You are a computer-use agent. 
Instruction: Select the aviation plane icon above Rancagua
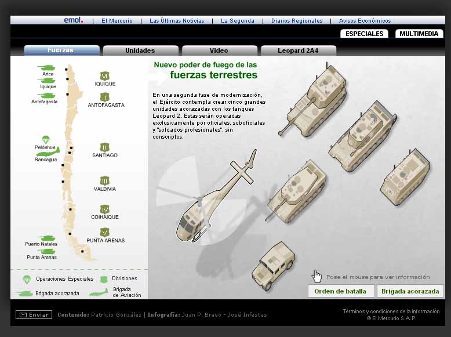coord(49,153)
